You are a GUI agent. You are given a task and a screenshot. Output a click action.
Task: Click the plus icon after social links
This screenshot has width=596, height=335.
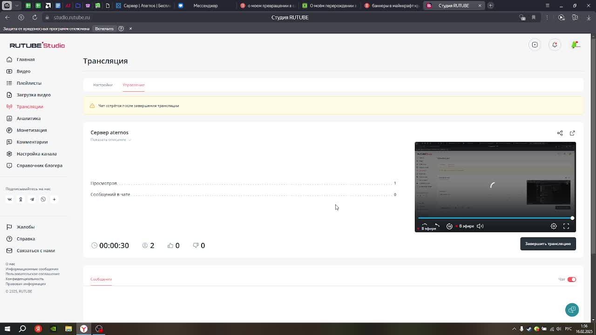54,199
